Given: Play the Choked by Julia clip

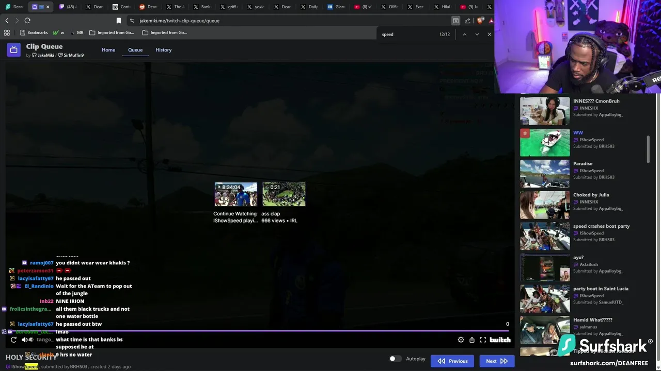Looking at the screenshot, I should click(545, 205).
